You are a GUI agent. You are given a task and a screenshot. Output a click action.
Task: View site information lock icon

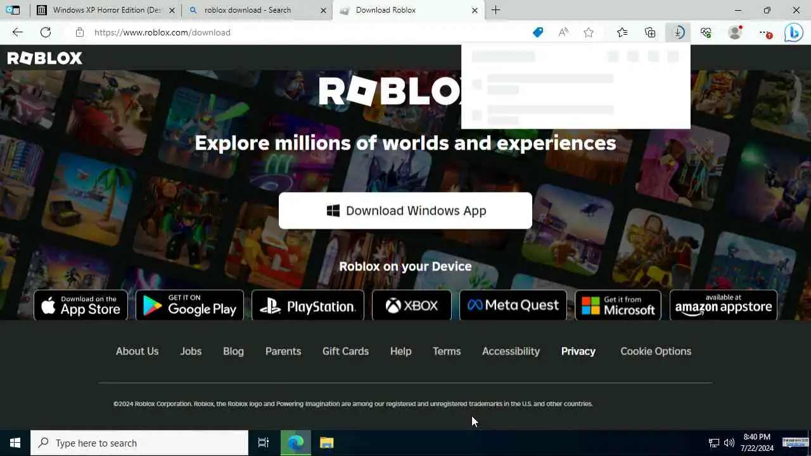[79, 32]
